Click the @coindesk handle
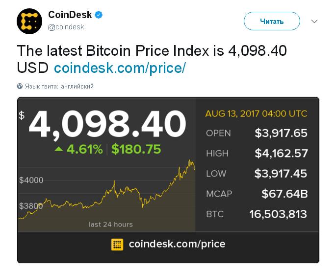Image resolution: width=336 pixels, height=270 pixels. click(66, 27)
